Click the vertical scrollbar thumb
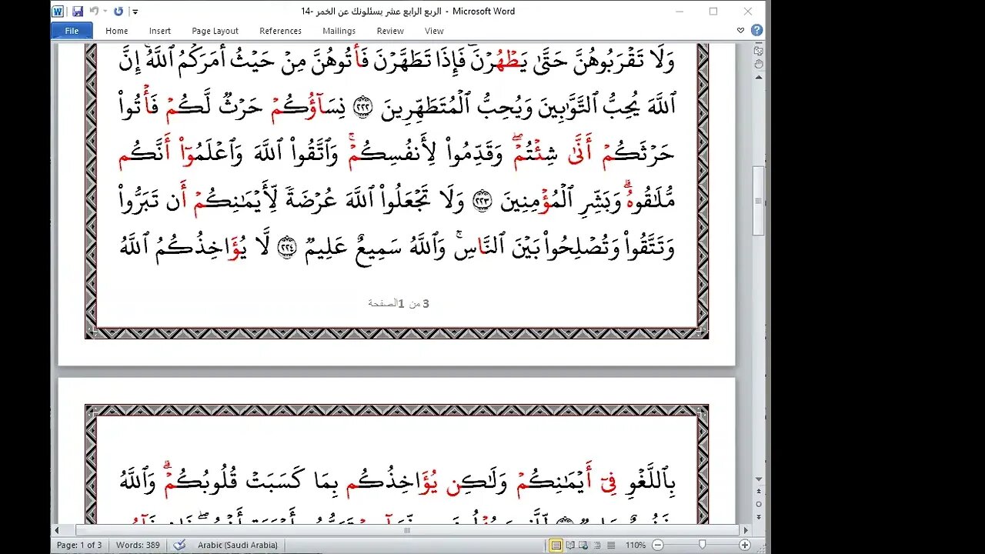 coord(758,200)
